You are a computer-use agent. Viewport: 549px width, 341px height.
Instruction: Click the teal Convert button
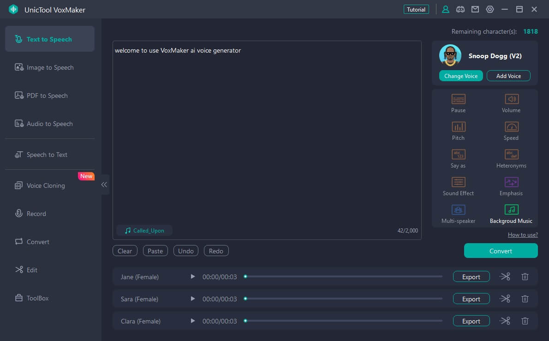[x=501, y=251]
